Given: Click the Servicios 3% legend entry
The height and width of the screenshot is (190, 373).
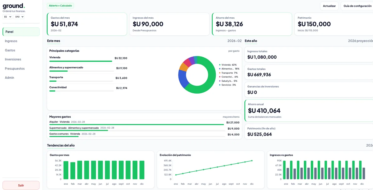Looking at the screenshot, I should click(x=228, y=85).
